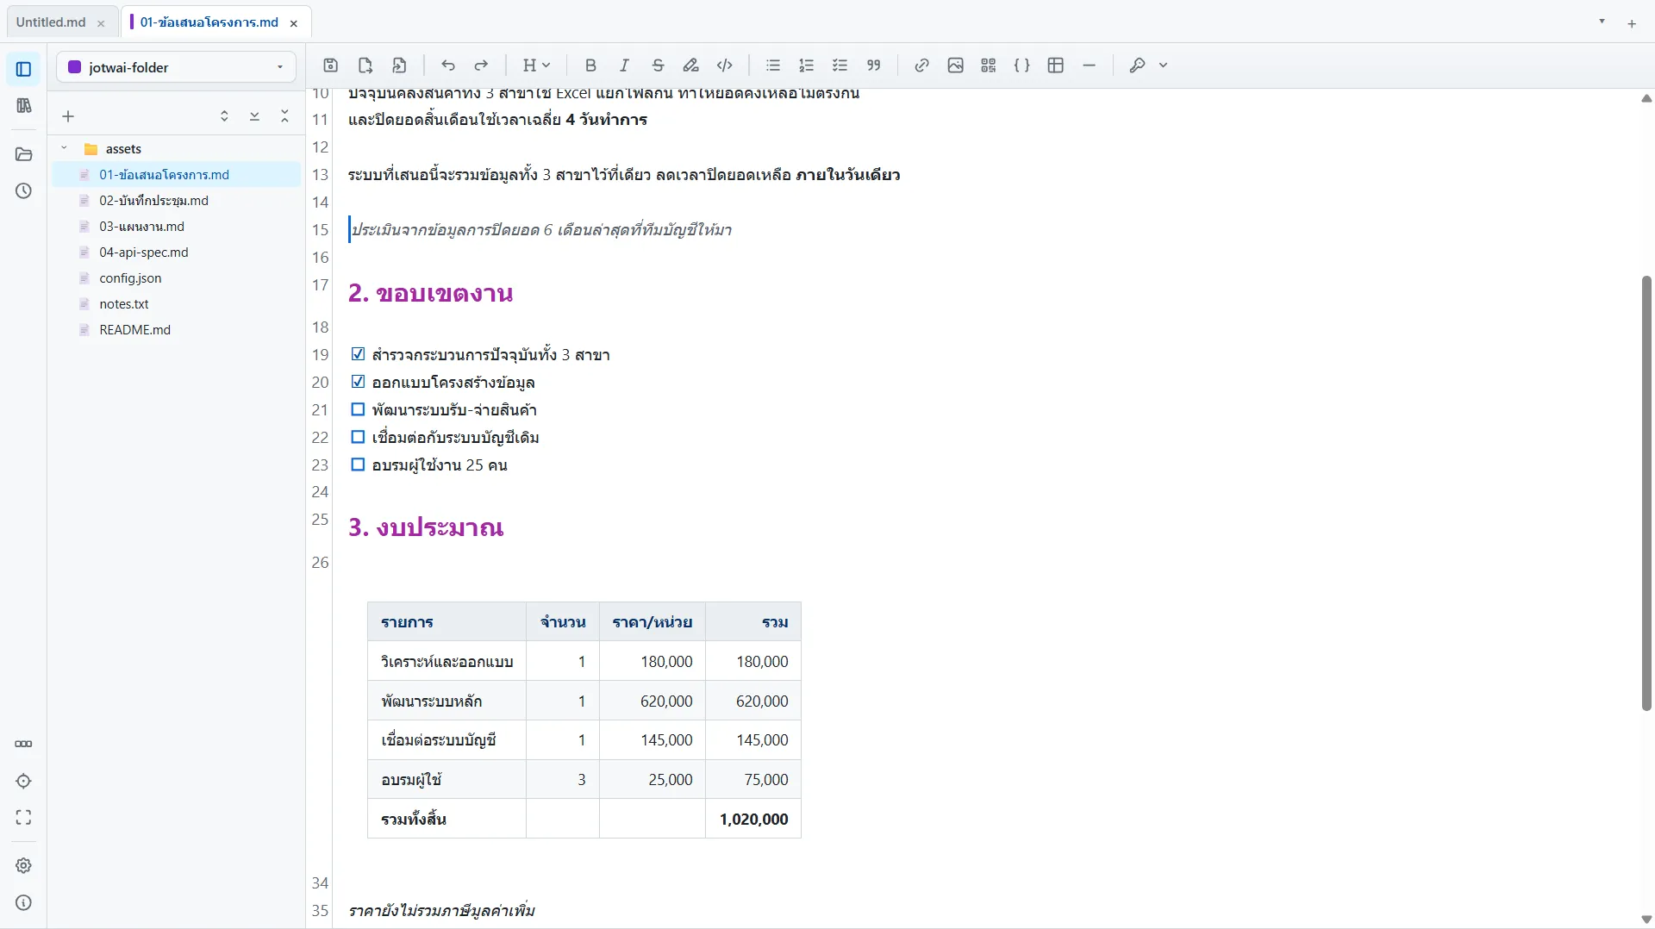Image resolution: width=1655 pixels, height=929 pixels.
Task: Uncheck สำรวจกระบวนการปัจจุบัน task
Action: coord(358,354)
